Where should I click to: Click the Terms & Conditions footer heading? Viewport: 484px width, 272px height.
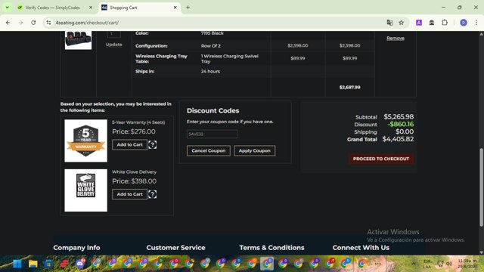coord(271,248)
